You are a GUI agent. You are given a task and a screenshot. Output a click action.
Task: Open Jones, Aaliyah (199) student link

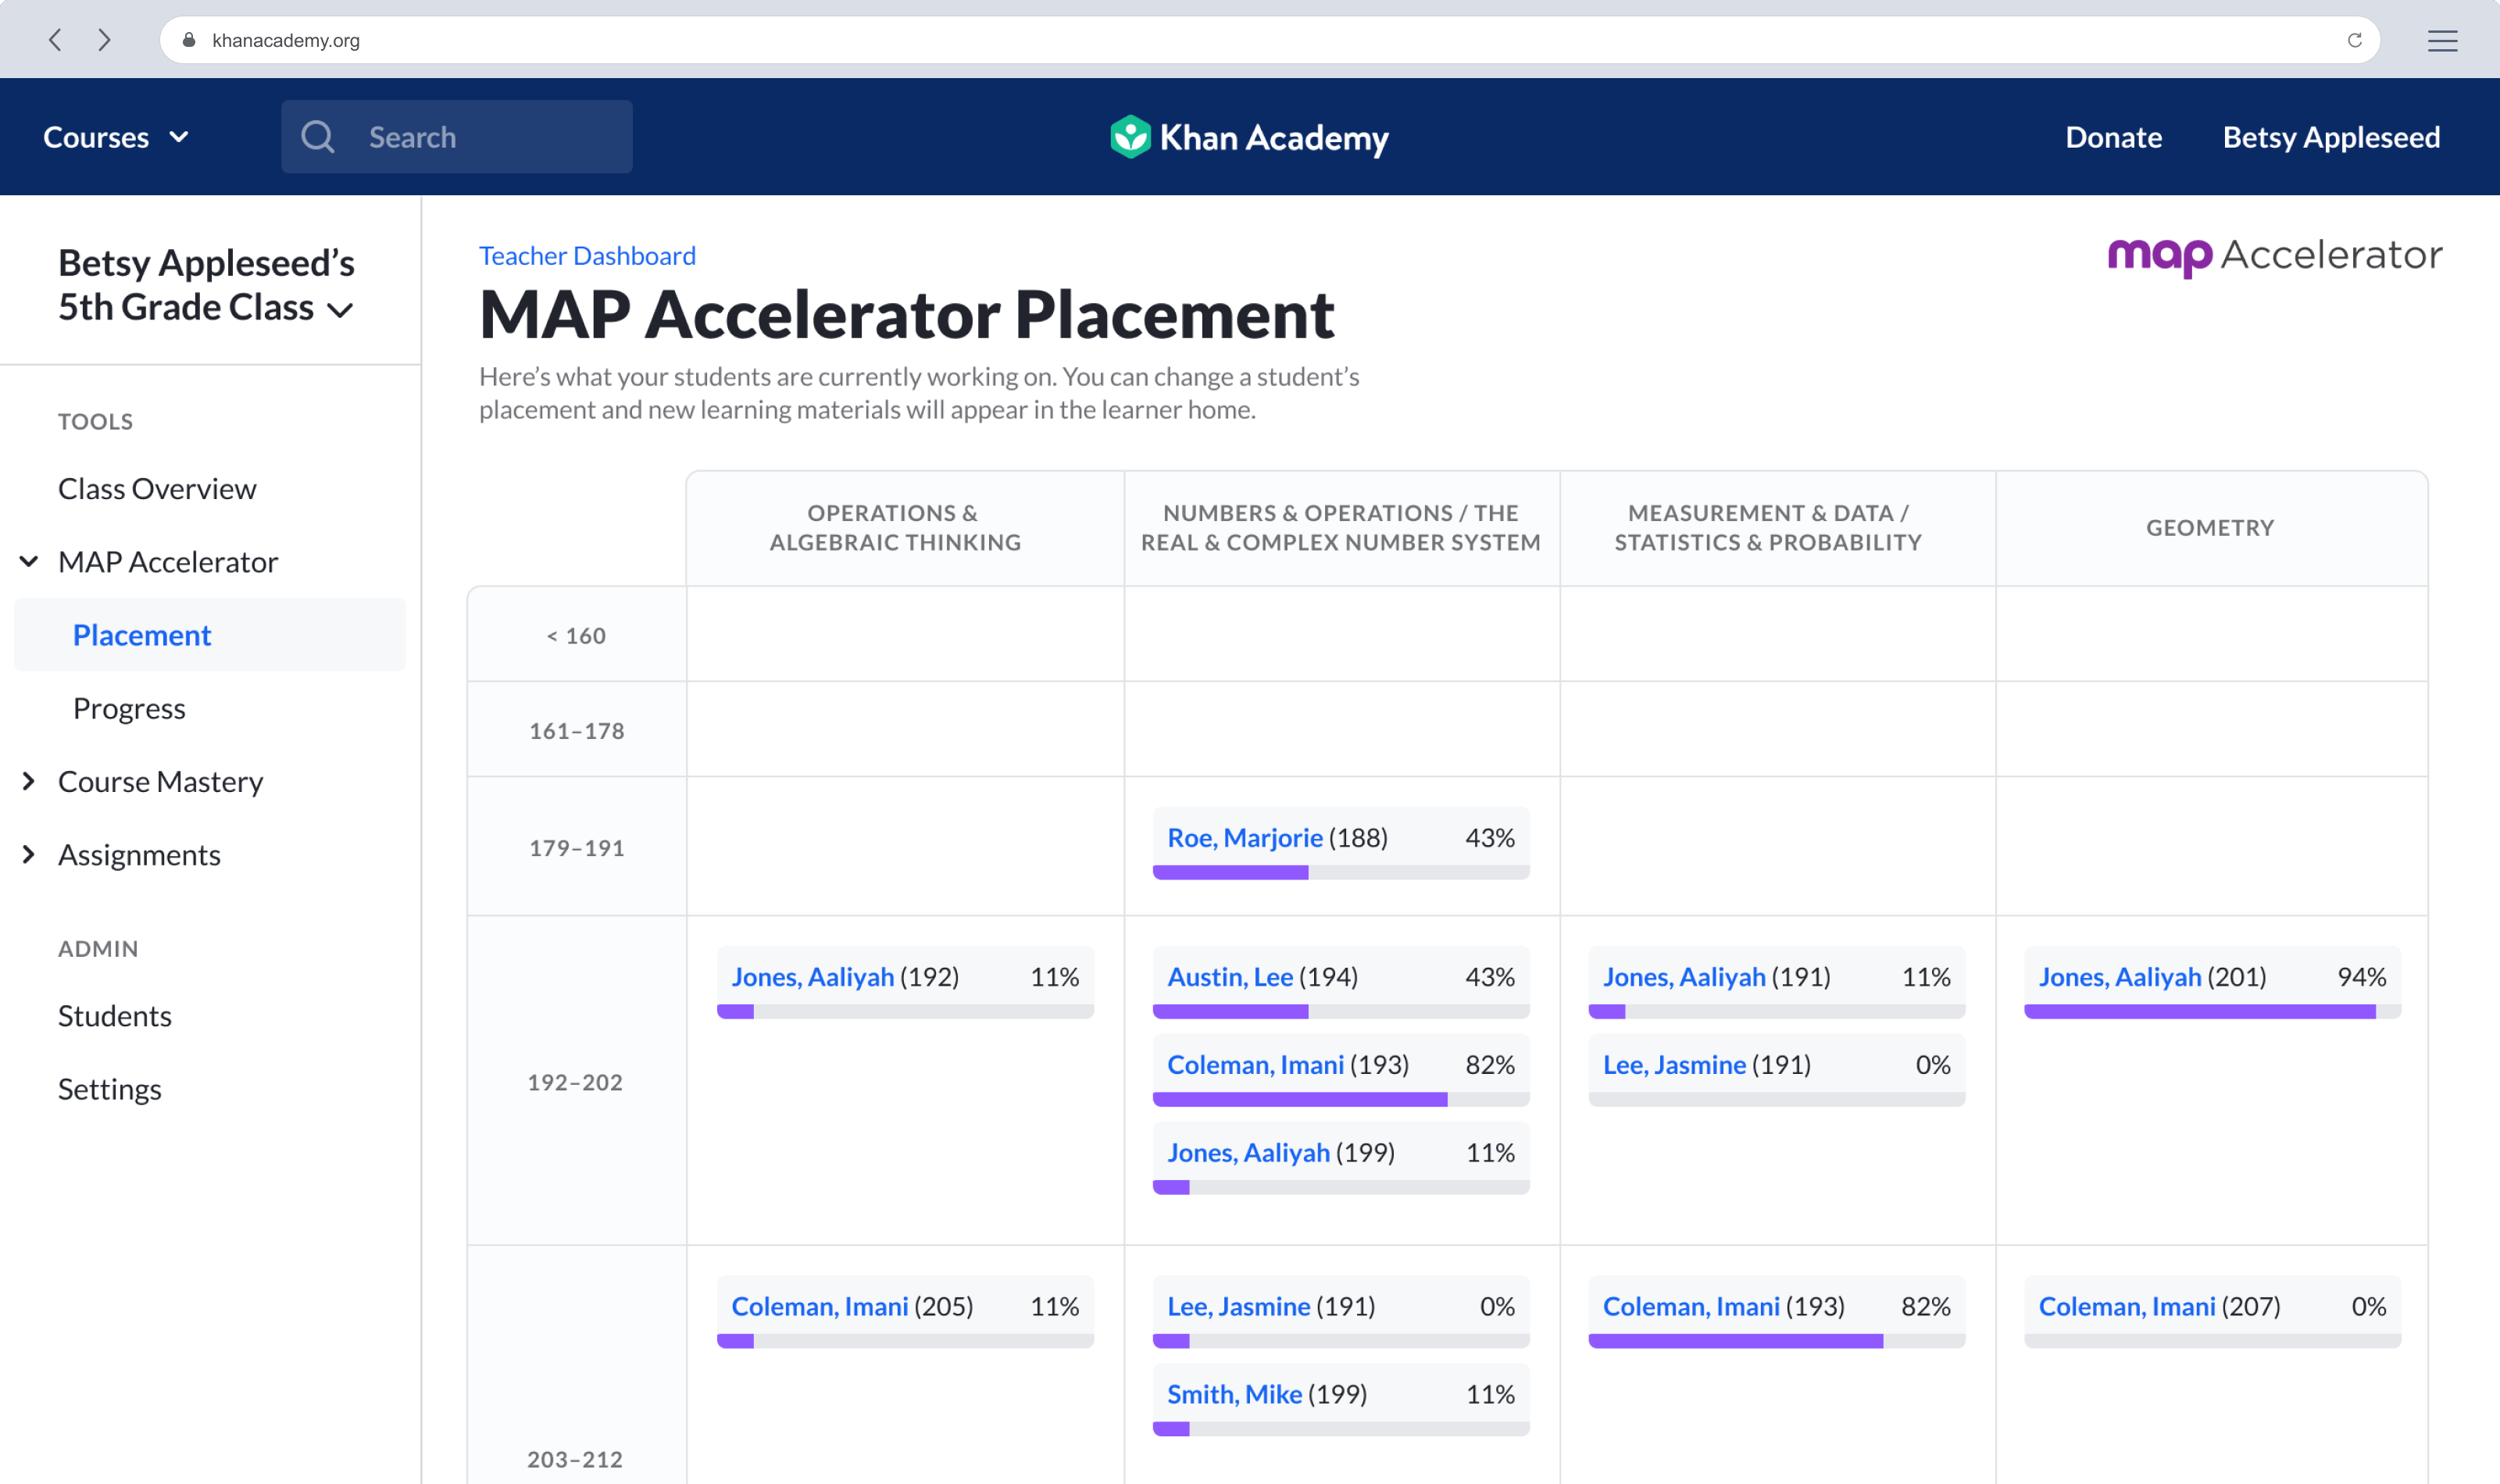[1248, 1152]
